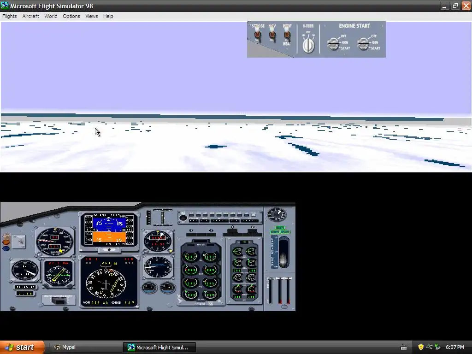Click the flaps lever slider

[270, 291]
